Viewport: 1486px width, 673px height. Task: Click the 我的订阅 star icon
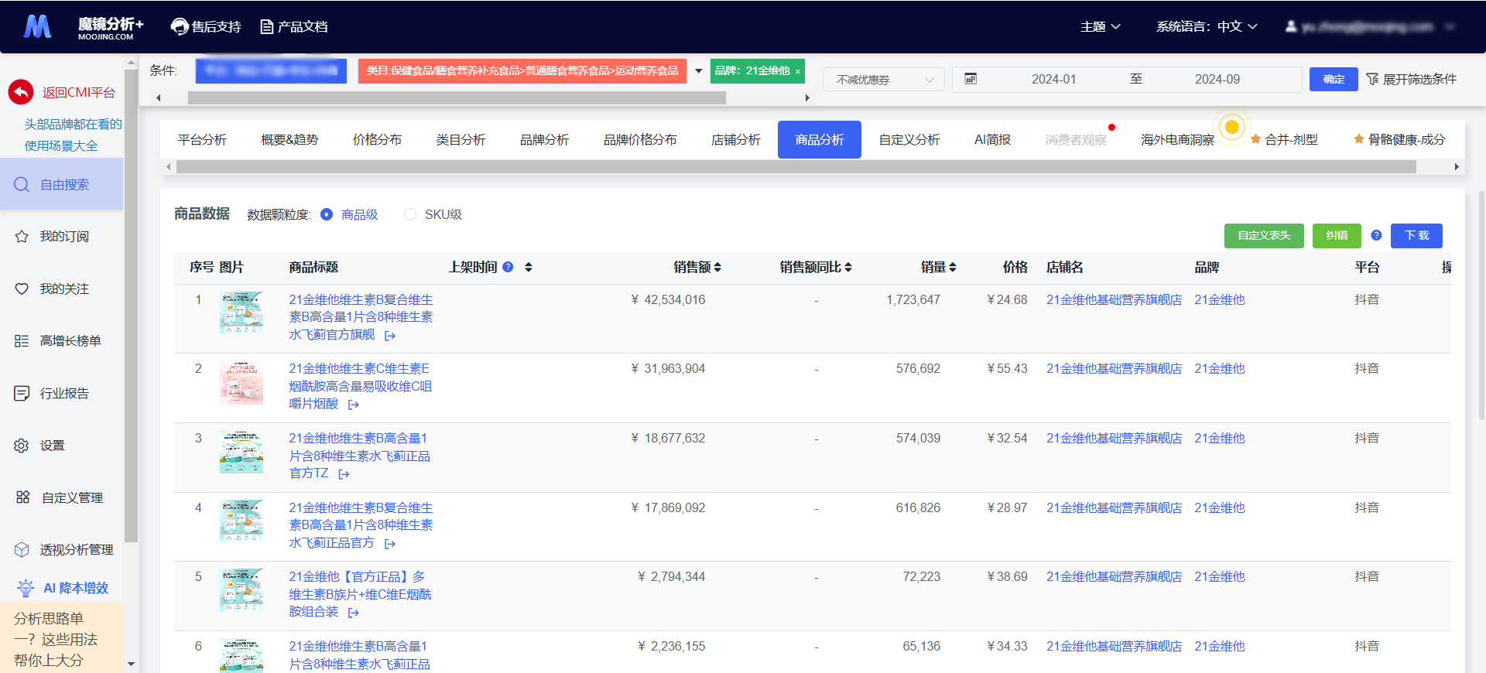[22, 237]
